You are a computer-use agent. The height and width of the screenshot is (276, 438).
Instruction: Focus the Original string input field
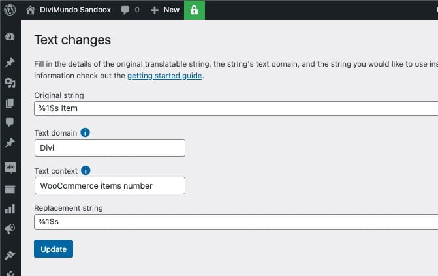pyautogui.click(x=236, y=108)
